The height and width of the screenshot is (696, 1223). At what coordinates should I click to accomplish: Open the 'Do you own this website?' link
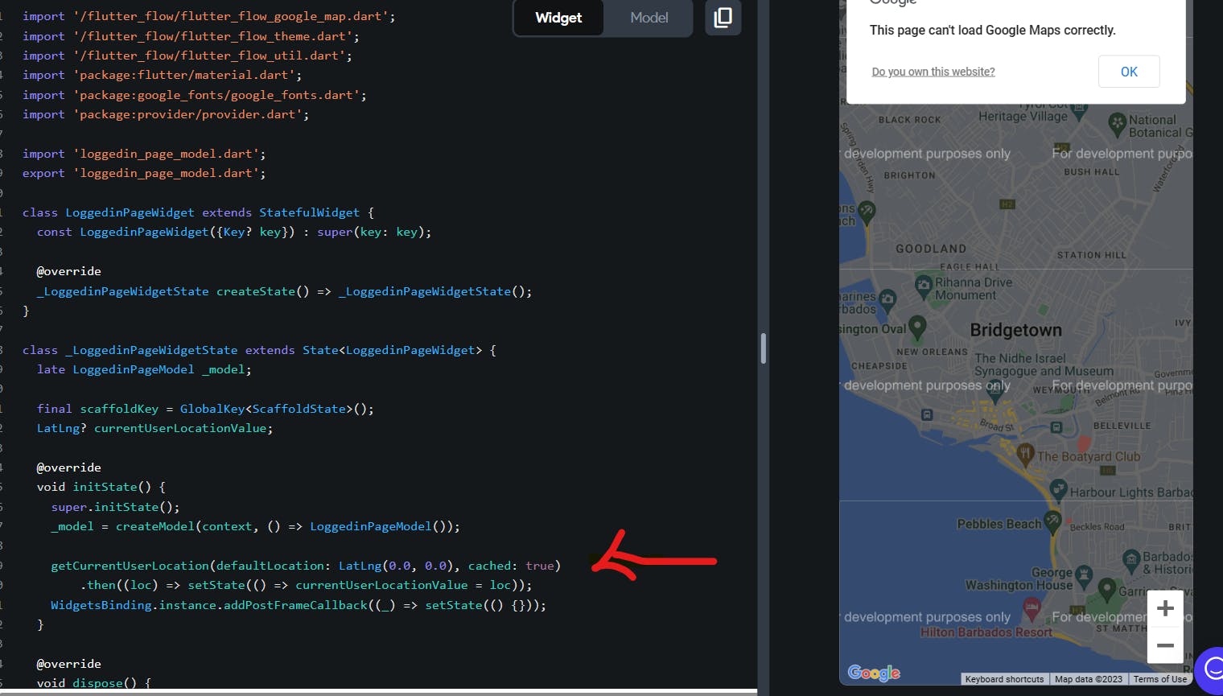(x=933, y=72)
